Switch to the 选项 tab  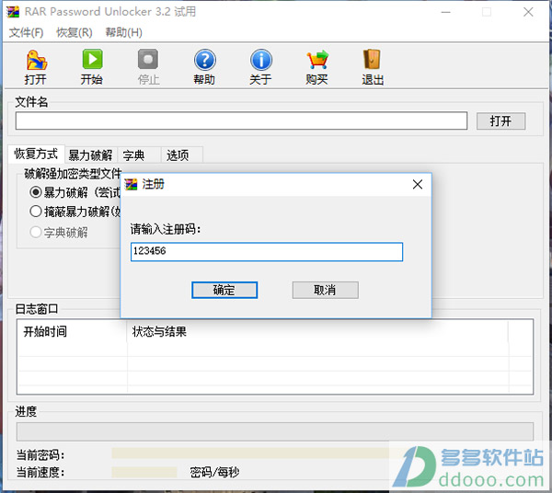[181, 155]
